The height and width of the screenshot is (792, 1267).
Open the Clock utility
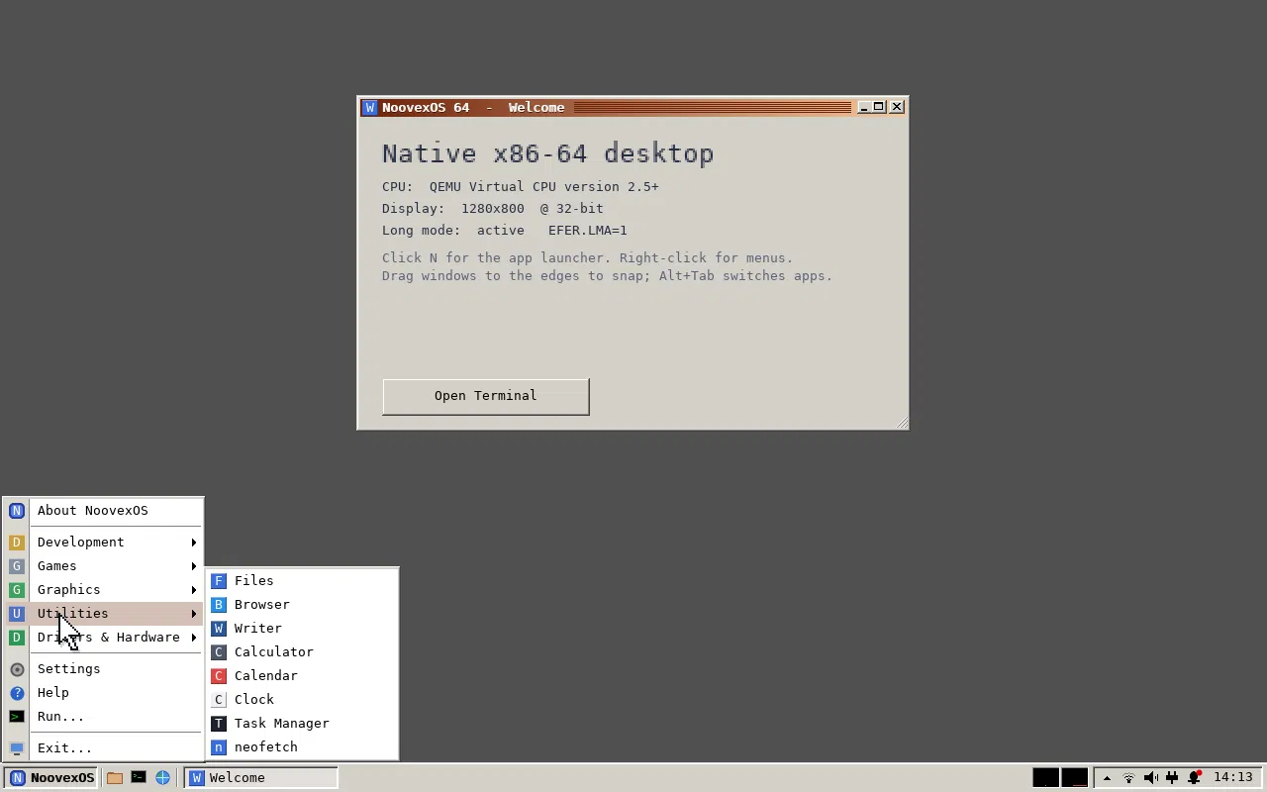coord(302,700)
